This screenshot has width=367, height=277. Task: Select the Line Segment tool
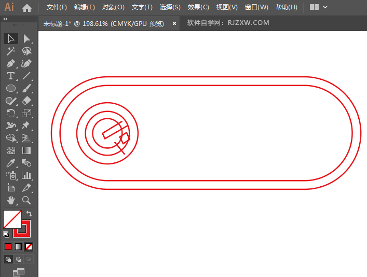(x=26, y=76)
